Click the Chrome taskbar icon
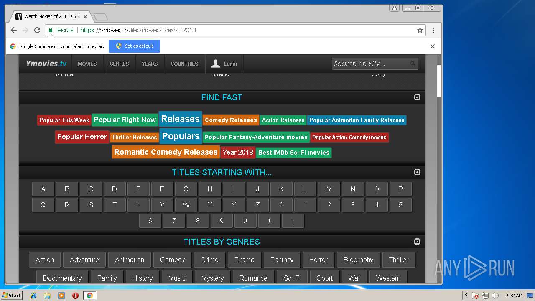The width and height of the screenshot is (535, 301). point(89,296)
